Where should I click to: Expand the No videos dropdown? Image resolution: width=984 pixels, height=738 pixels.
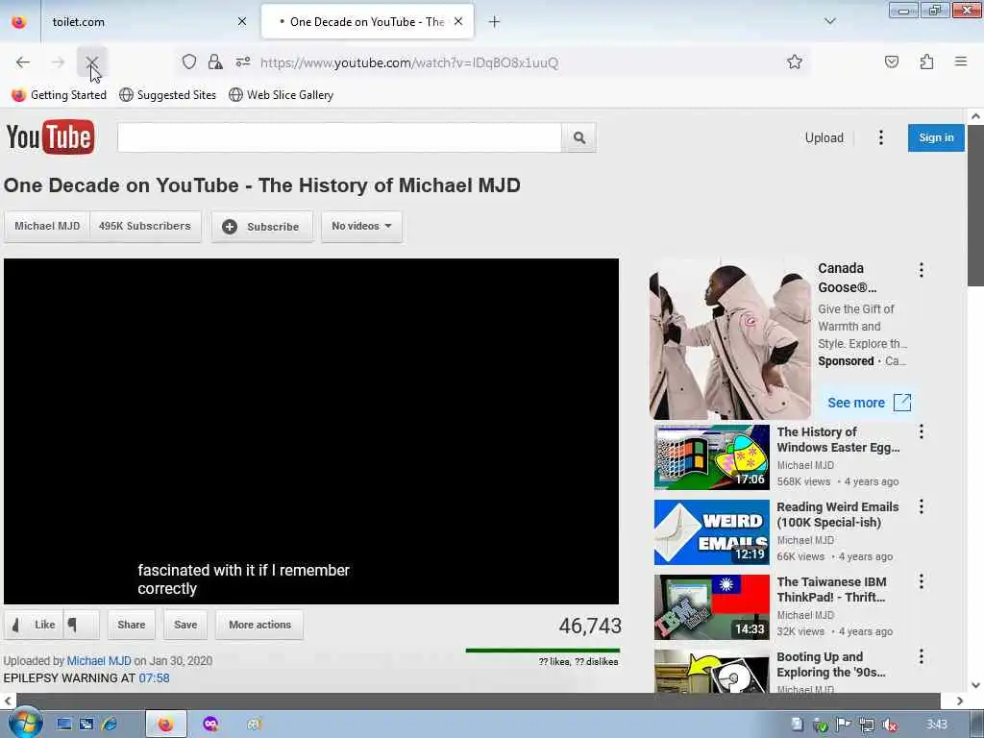[x=361, y=226]
